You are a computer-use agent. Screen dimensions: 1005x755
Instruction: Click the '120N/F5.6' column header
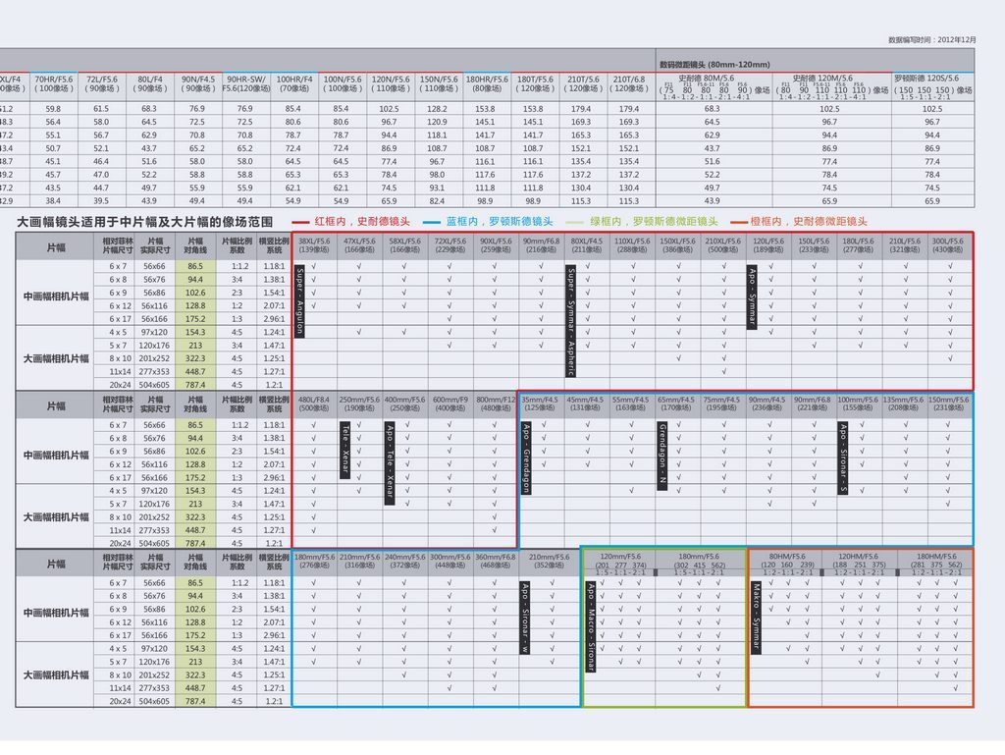[x=391, y=84]
